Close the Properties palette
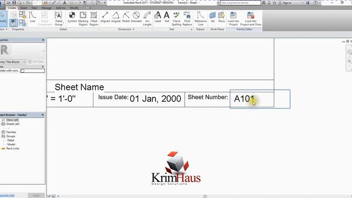Viewport: 352px width, 198px height. 43,40
